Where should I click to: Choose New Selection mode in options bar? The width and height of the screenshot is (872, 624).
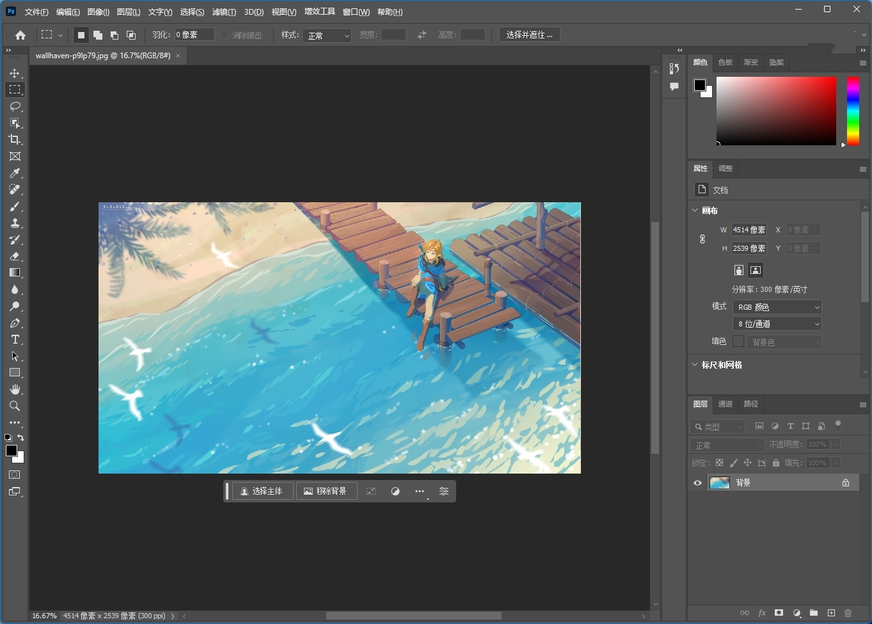click(81, 35)
